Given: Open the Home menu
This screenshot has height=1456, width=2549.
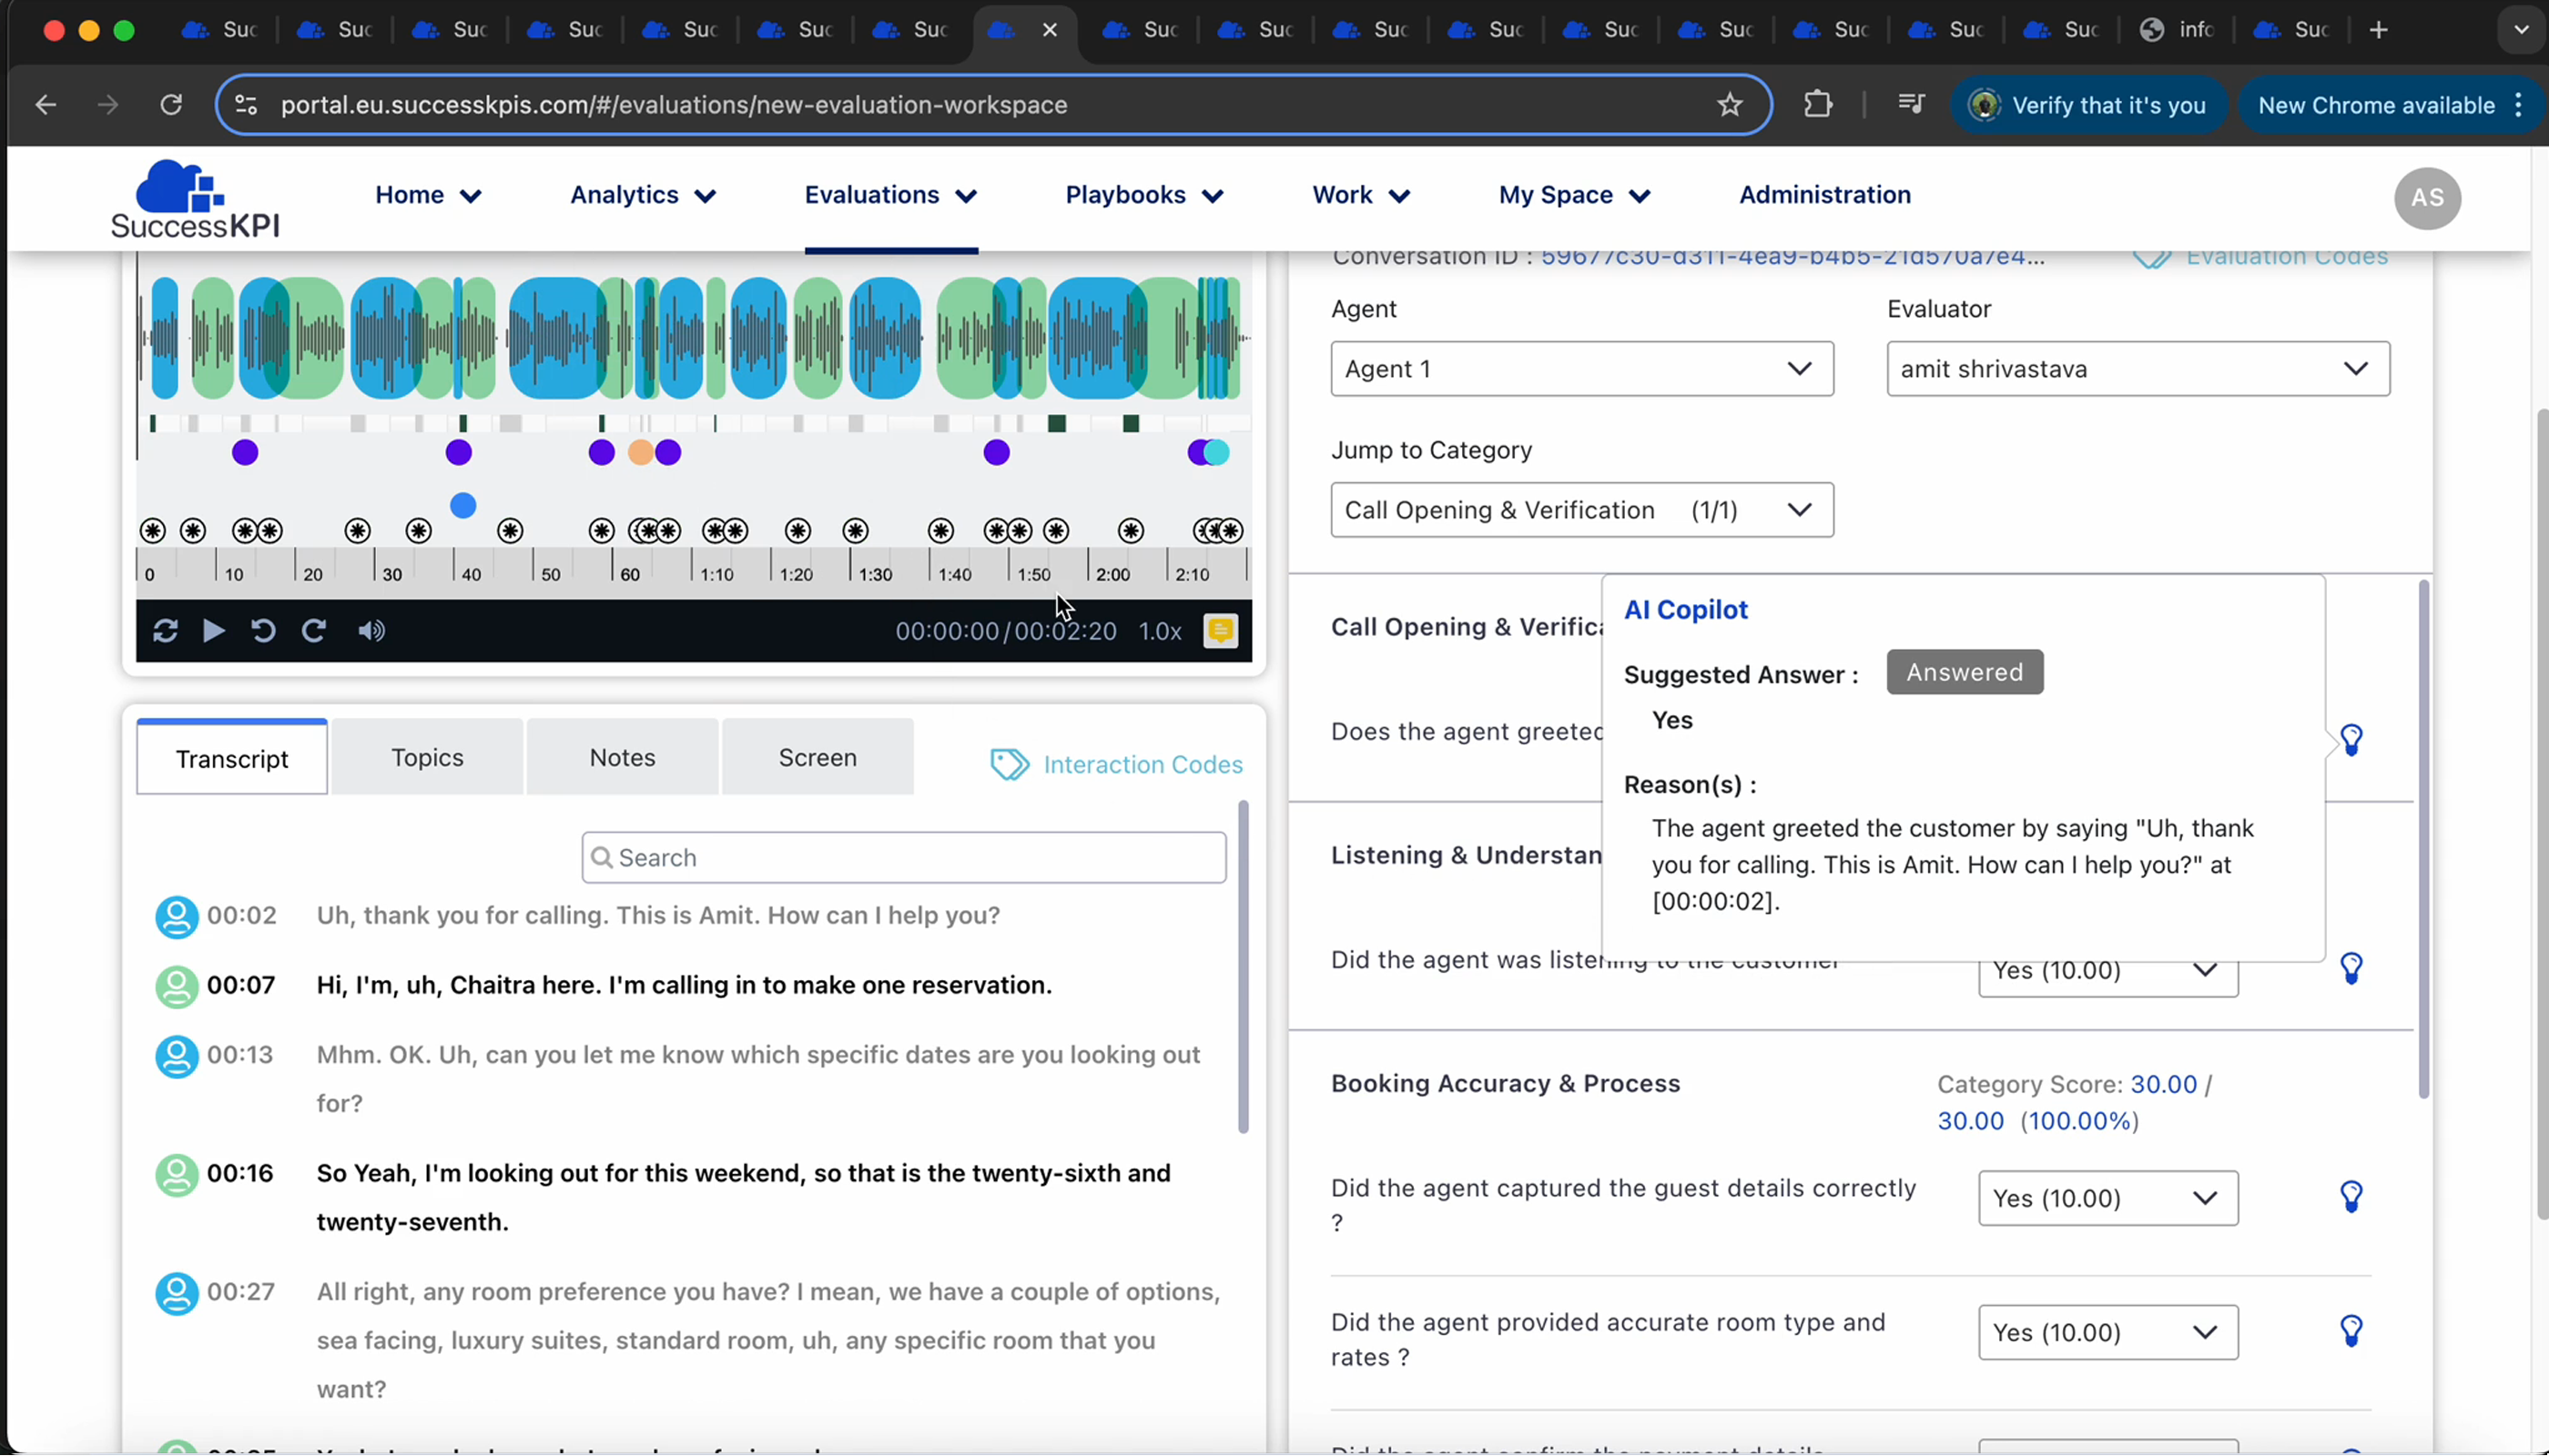Looking at the screenshot, I should pos(429,195).
